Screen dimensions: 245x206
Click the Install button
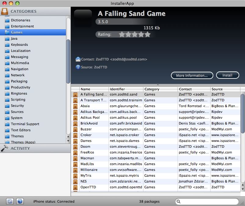[x=228, y=75]
